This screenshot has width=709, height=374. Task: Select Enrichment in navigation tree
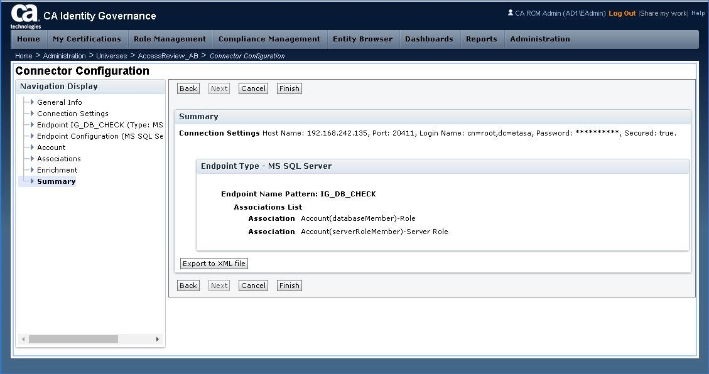click(57, 170)
